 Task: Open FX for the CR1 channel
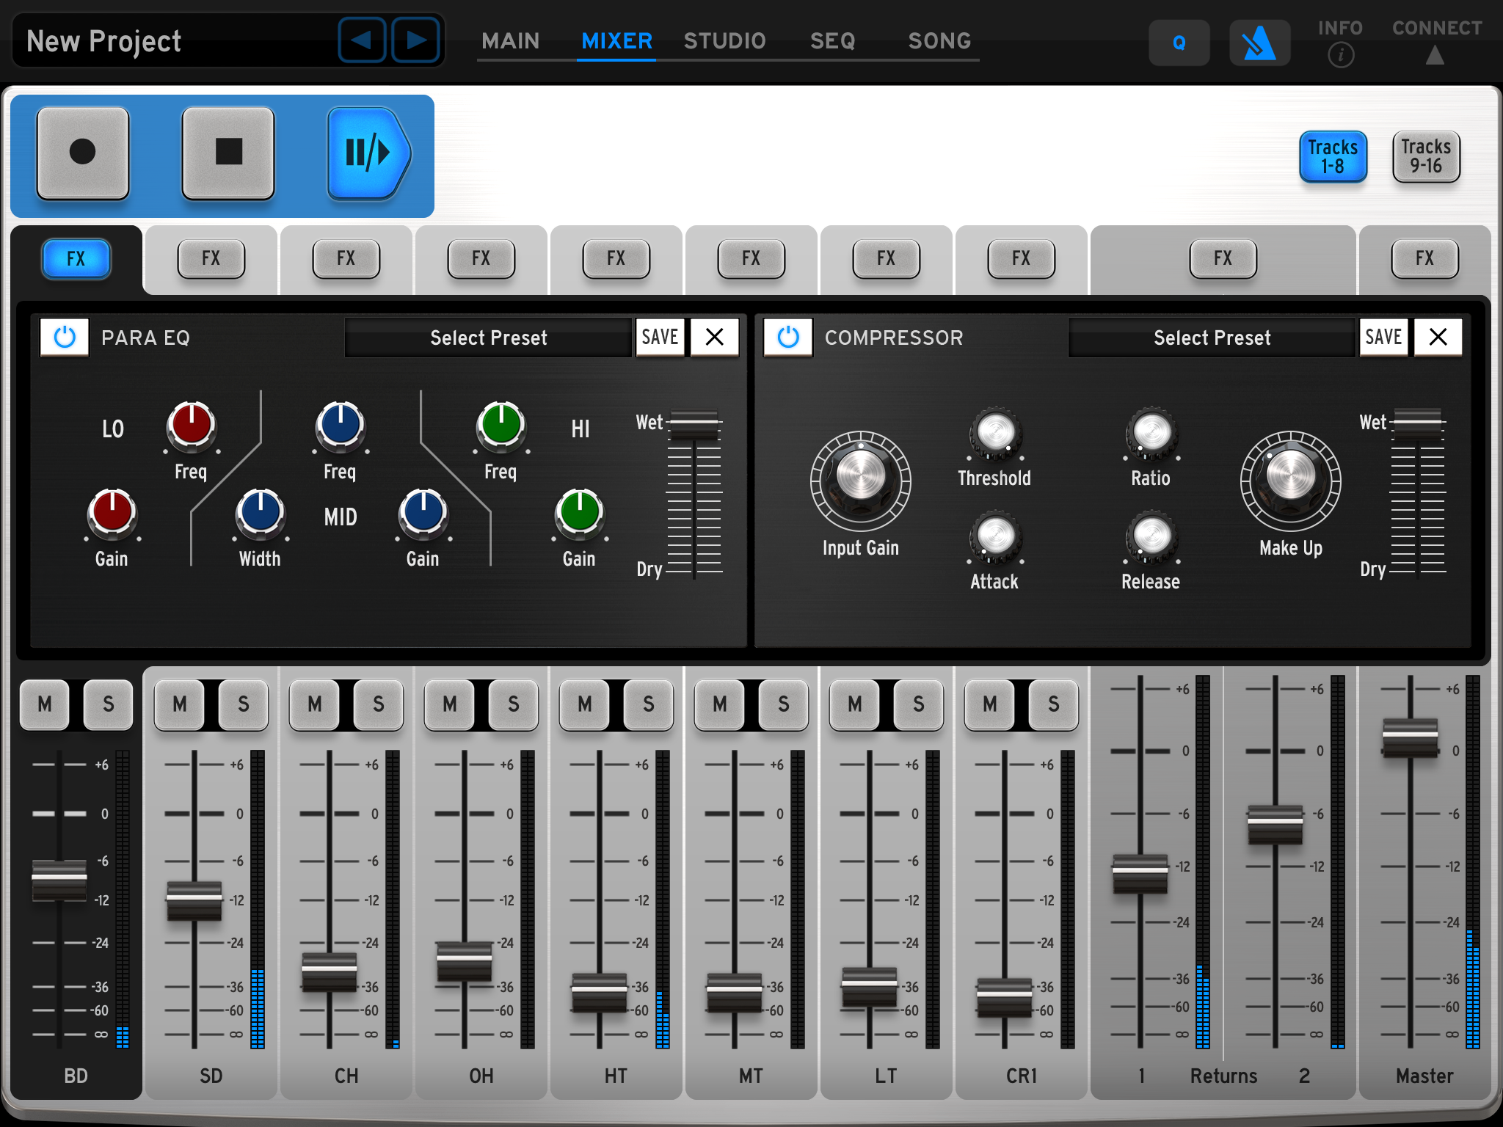click(x=1022, y=258)
